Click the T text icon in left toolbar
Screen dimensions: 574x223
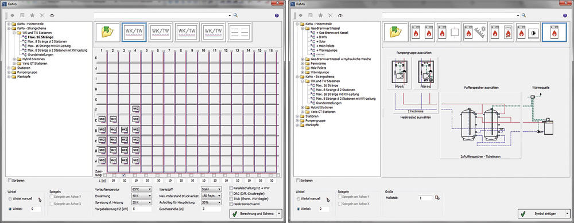point(52,15)
